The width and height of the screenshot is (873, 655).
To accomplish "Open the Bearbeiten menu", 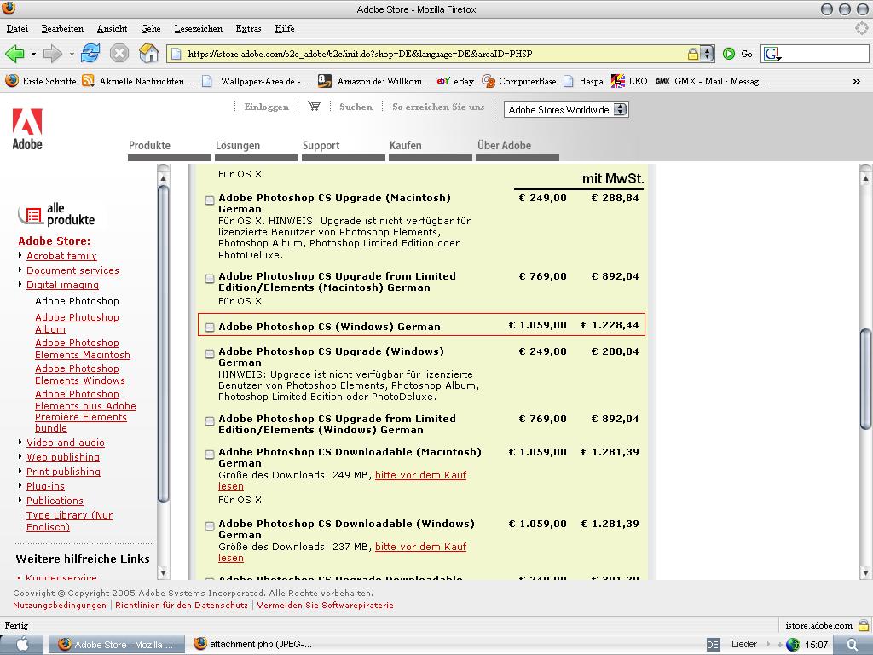I will (62, 28).
